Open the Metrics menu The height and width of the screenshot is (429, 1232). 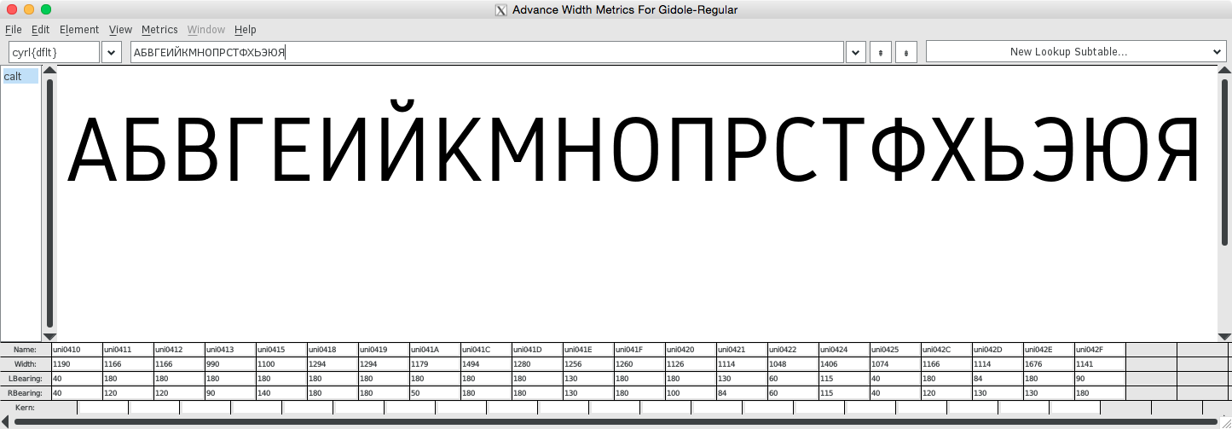pyautogui.click(x=159, y=29)
